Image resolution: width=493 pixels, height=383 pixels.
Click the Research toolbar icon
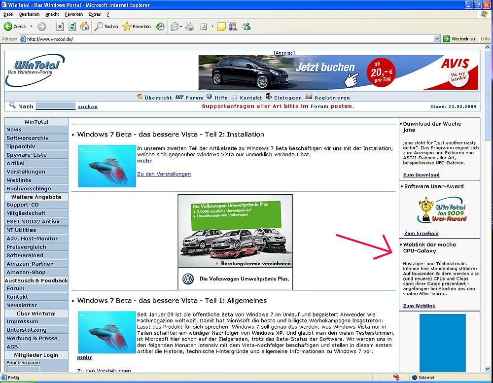pos(233,27)
